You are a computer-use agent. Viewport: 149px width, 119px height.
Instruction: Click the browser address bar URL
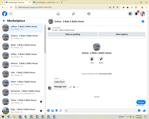(35, 7)
